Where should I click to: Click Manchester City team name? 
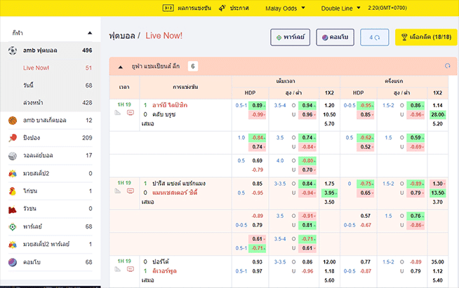pyautogui.click(x=175, y=193)
